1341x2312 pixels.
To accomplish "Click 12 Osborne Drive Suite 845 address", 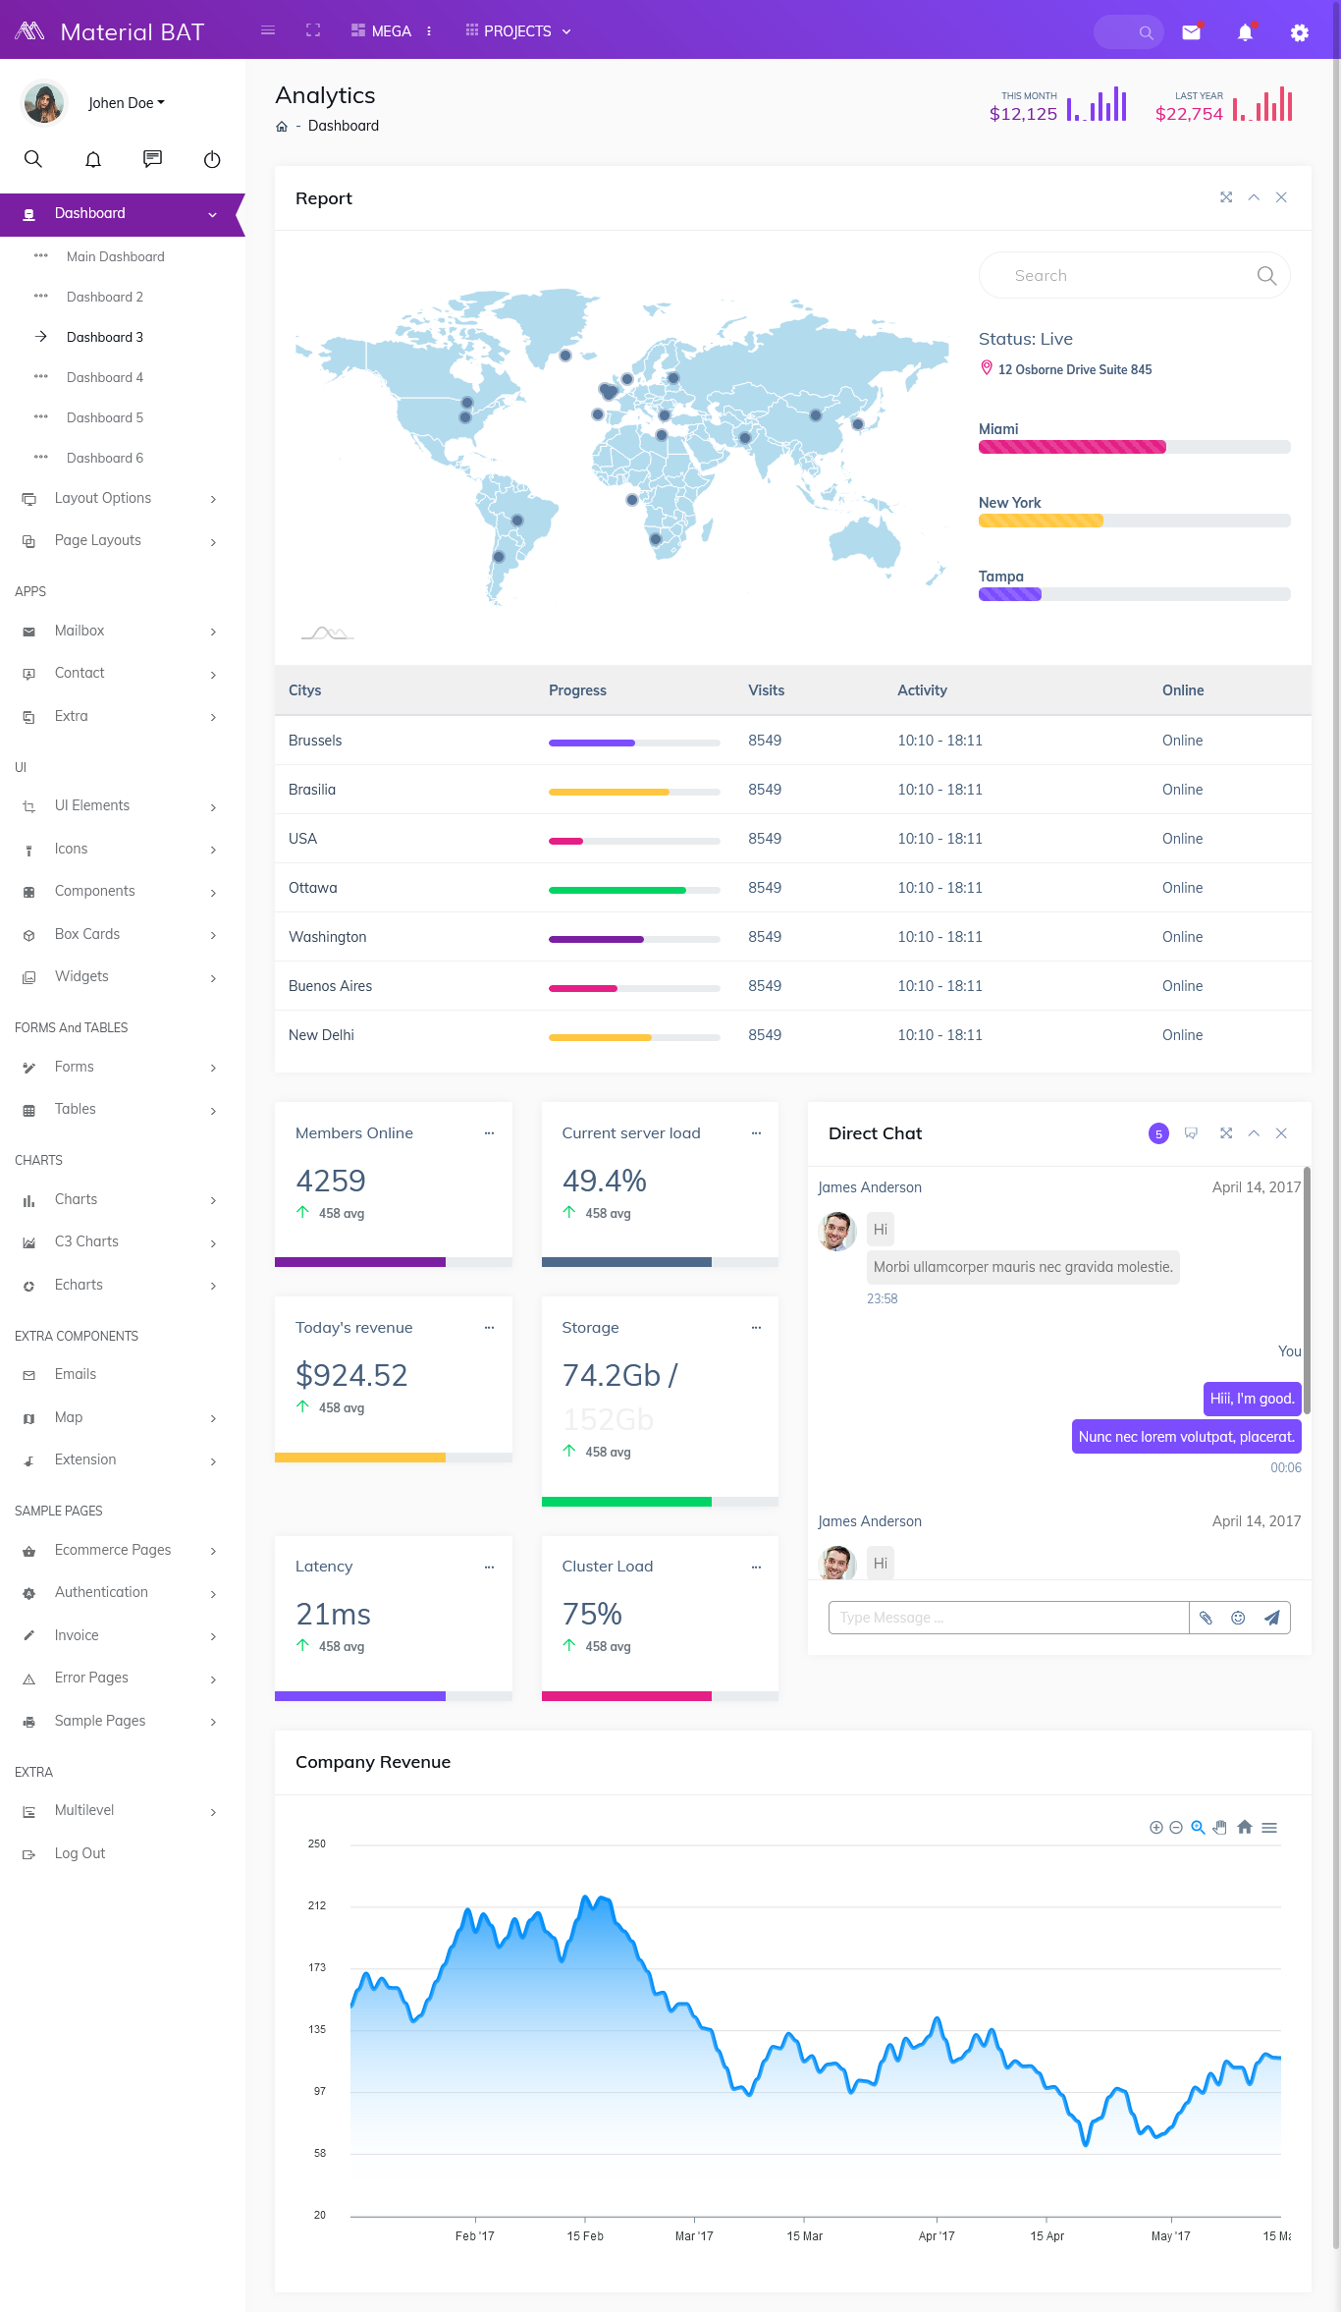I will tap(1075, 370).
